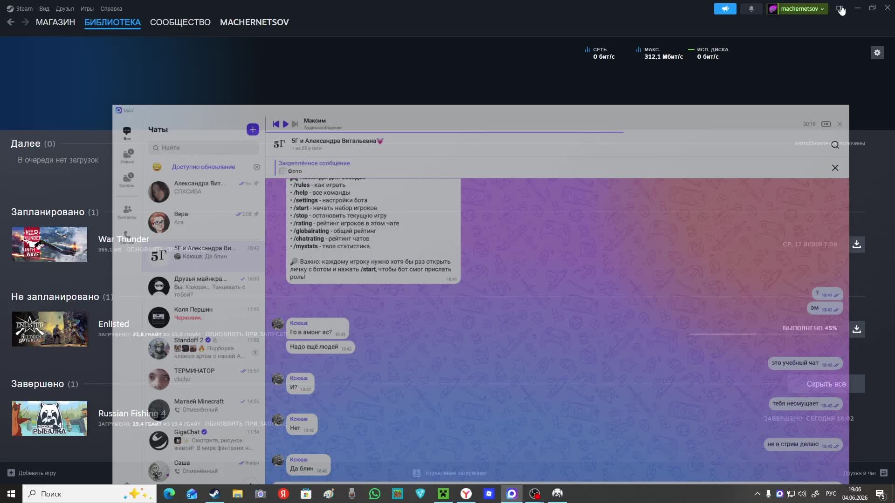
Task: Open Microsoft Edge from the taskbar
Action: click(169, 494)
